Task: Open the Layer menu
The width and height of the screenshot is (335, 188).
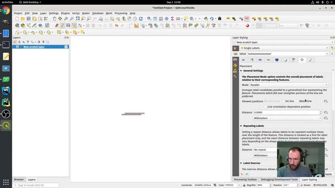Action: 43,13
